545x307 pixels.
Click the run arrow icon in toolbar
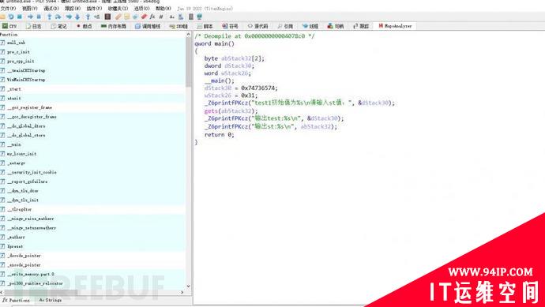pyautogui.click(x=30, y=17)
